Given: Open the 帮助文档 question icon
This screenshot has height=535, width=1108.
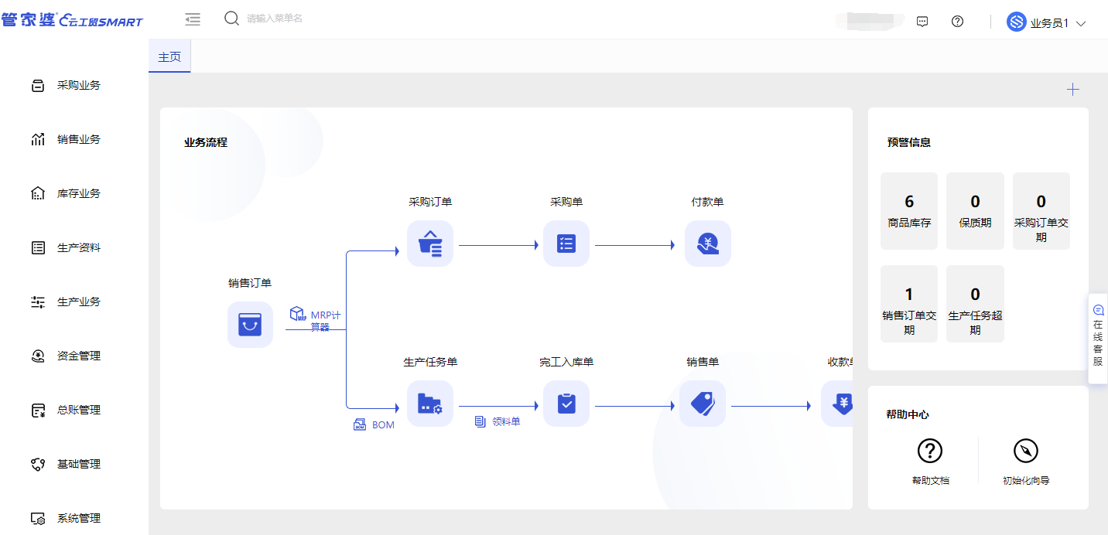Looking at the screenshot, I should coord(930,451).
